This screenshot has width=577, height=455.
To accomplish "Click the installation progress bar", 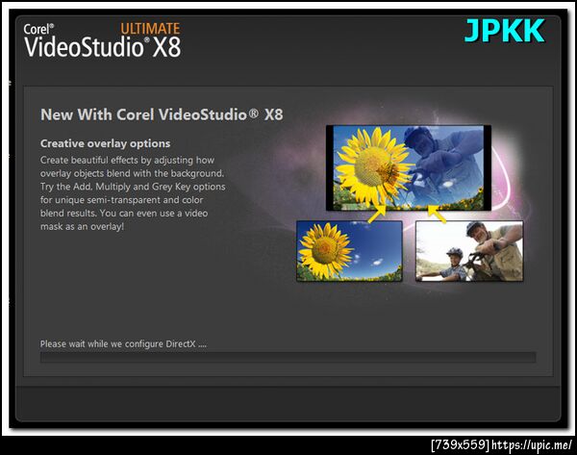I will pyautogui.click(x=288, y=357).
